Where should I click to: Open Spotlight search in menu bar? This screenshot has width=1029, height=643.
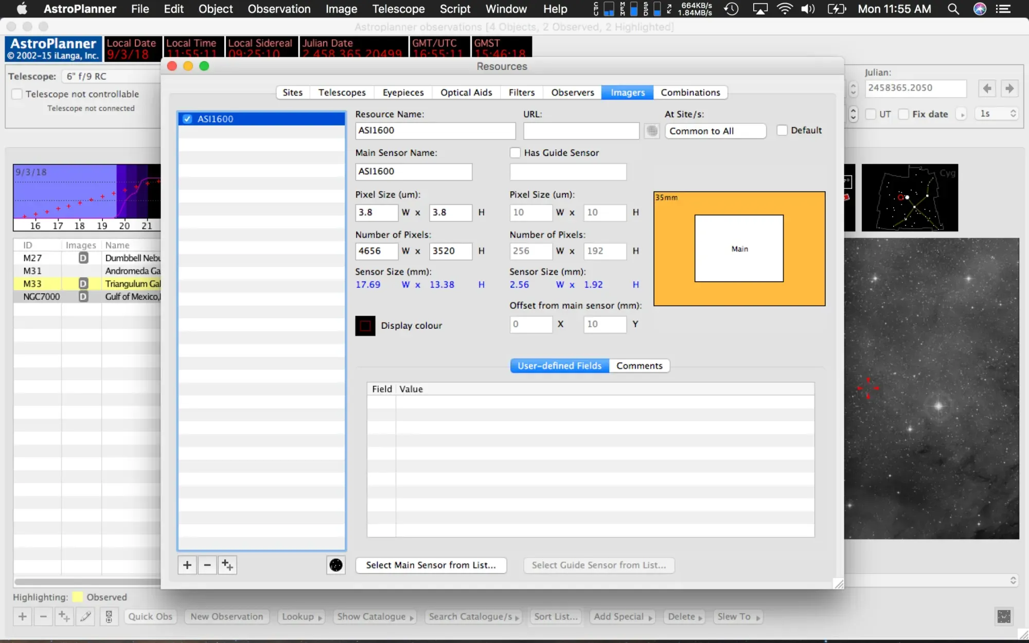pyautogui.click(x=953, y=9)
